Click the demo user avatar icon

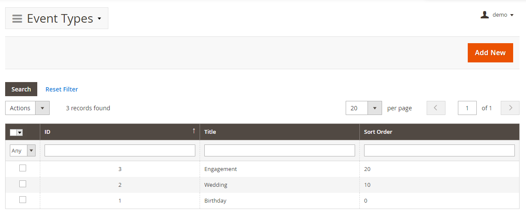point(484,15)
